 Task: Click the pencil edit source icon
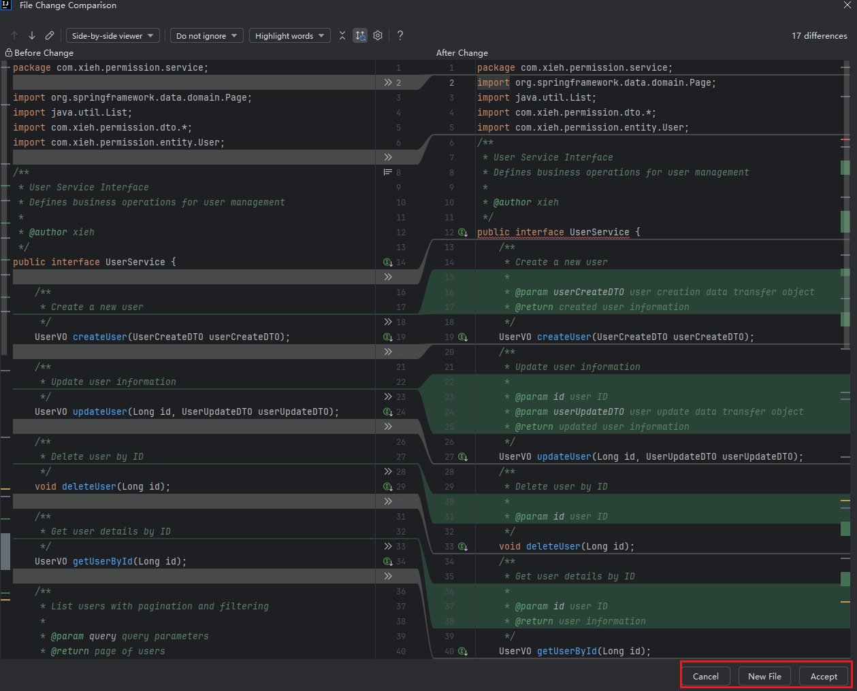click(50, 35)
